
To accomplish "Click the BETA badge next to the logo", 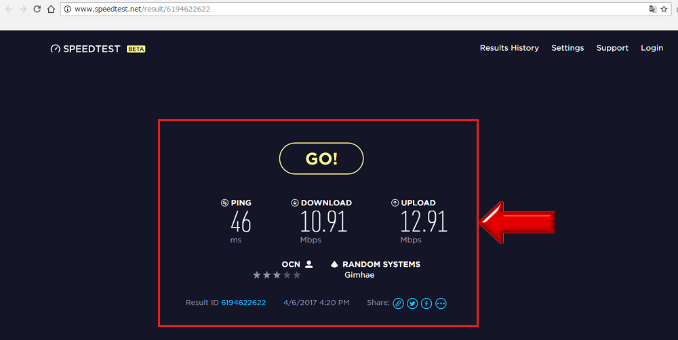I will [136, 49].
